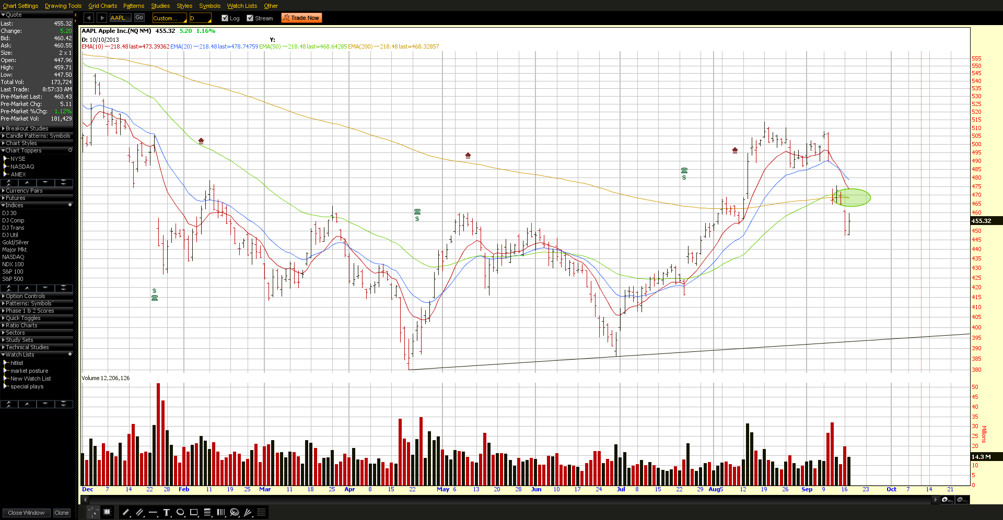1003x520 pixels.
Task: Expand the Breakout Studies section
Action: 37,128
